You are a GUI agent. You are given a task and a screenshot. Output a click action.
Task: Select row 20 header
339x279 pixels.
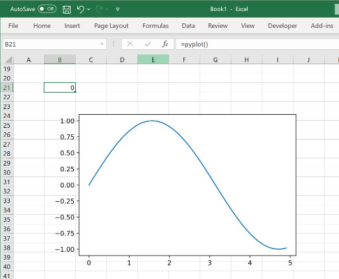pyautogui.click(x=7, y=78)
